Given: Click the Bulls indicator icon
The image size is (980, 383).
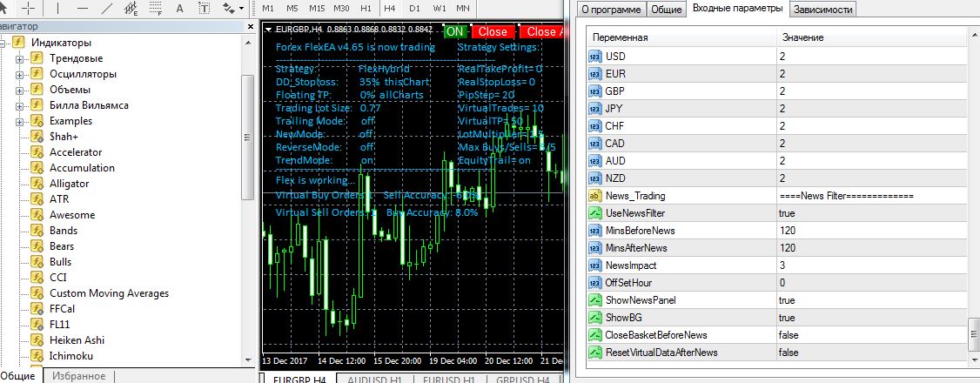Looking at the screenshot, I should pyautogui.click(x=37, y=262).
